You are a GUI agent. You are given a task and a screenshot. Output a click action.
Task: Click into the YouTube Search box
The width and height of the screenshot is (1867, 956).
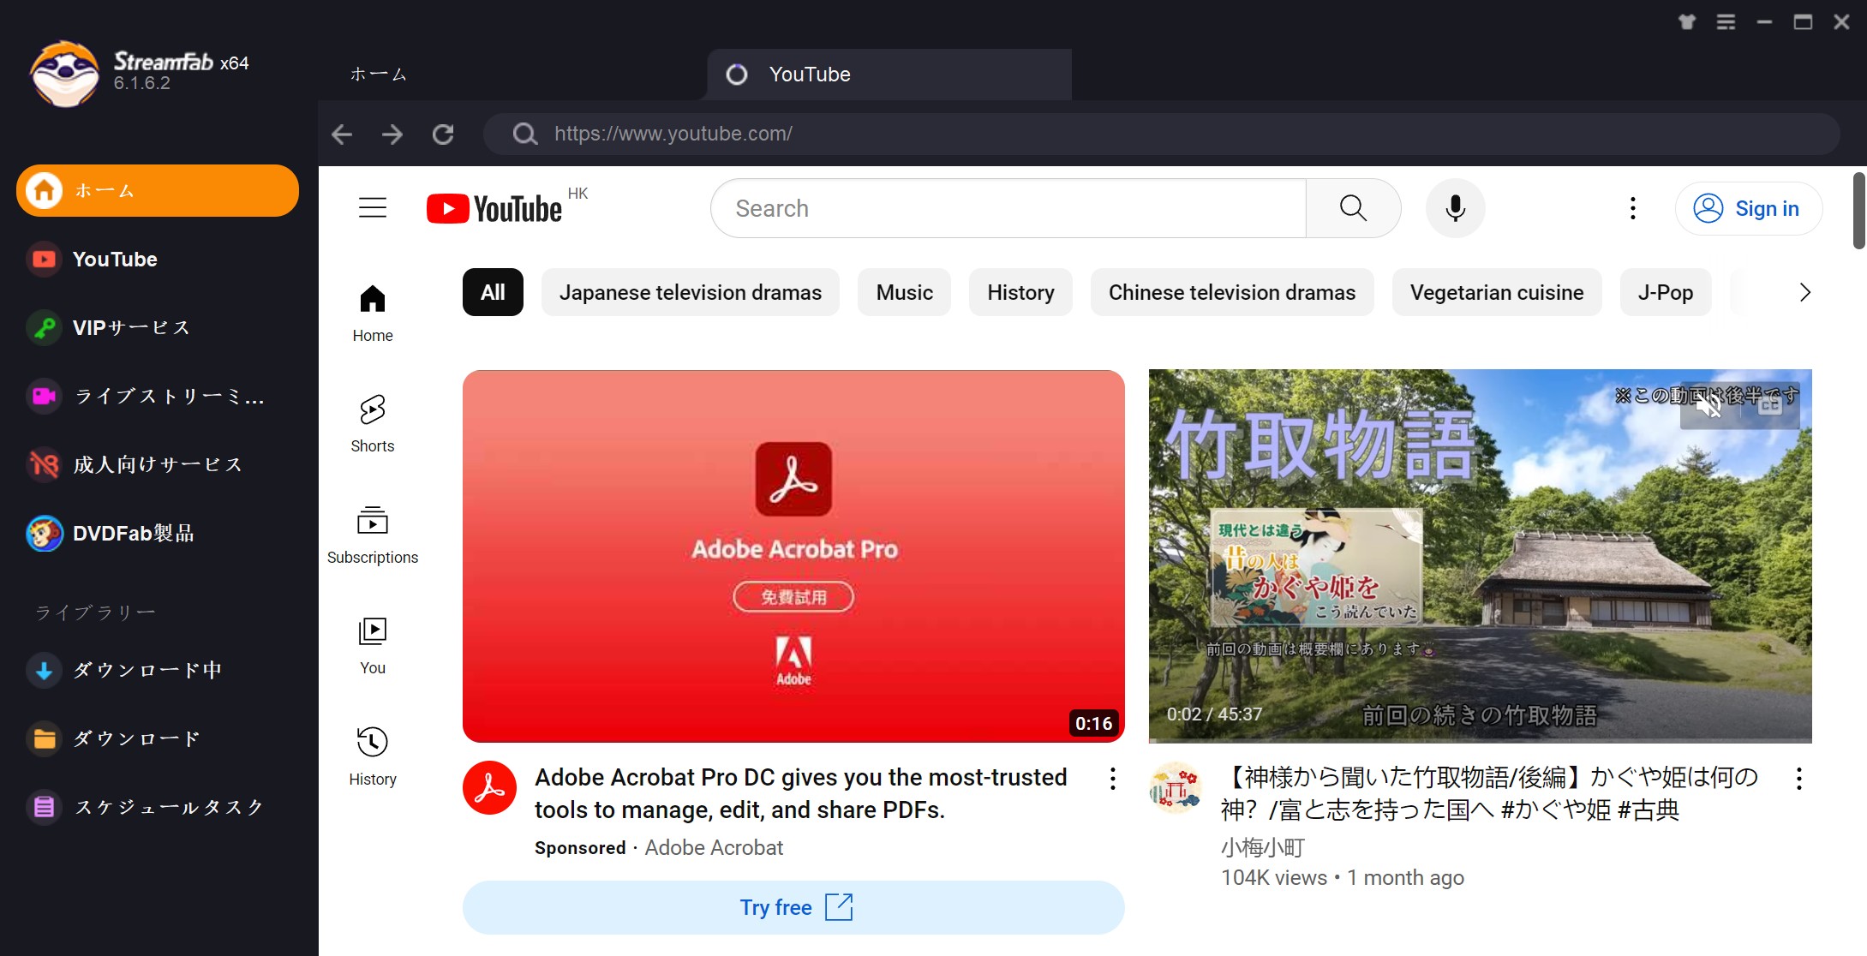pos(1008,208)
